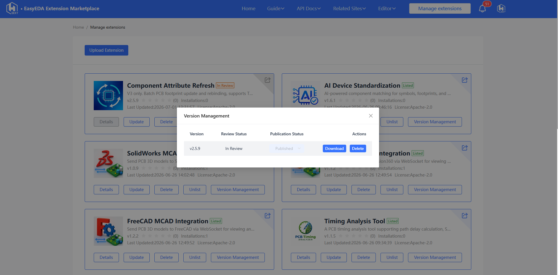This screenshot has height=275, width=558.
Task: Close the Version Management dialog
Action: click(x=371, y=116)
